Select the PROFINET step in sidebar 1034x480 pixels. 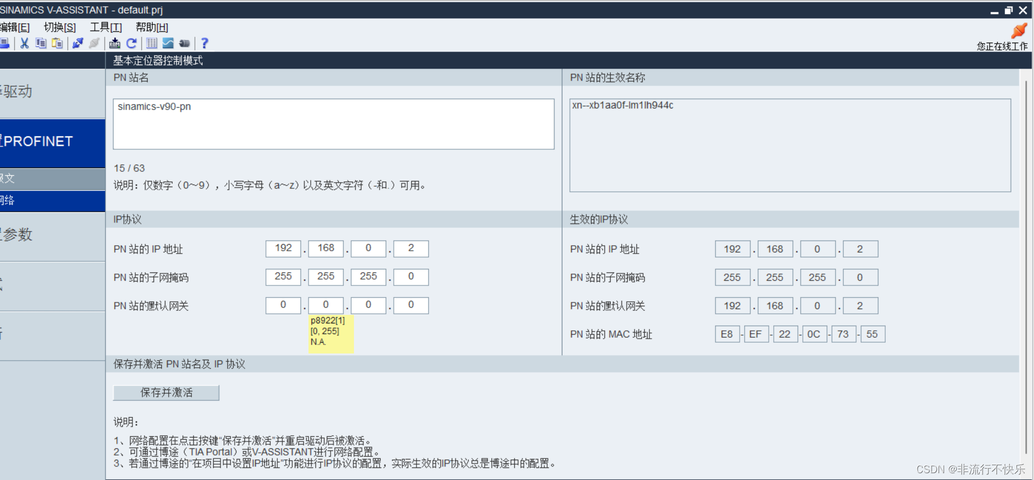52,142
